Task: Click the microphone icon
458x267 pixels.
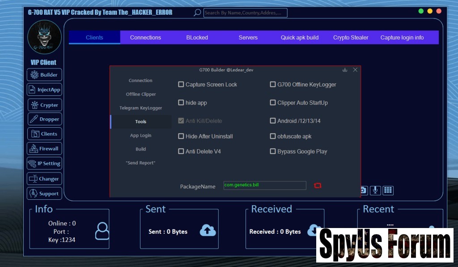Action: pos(375,190)
